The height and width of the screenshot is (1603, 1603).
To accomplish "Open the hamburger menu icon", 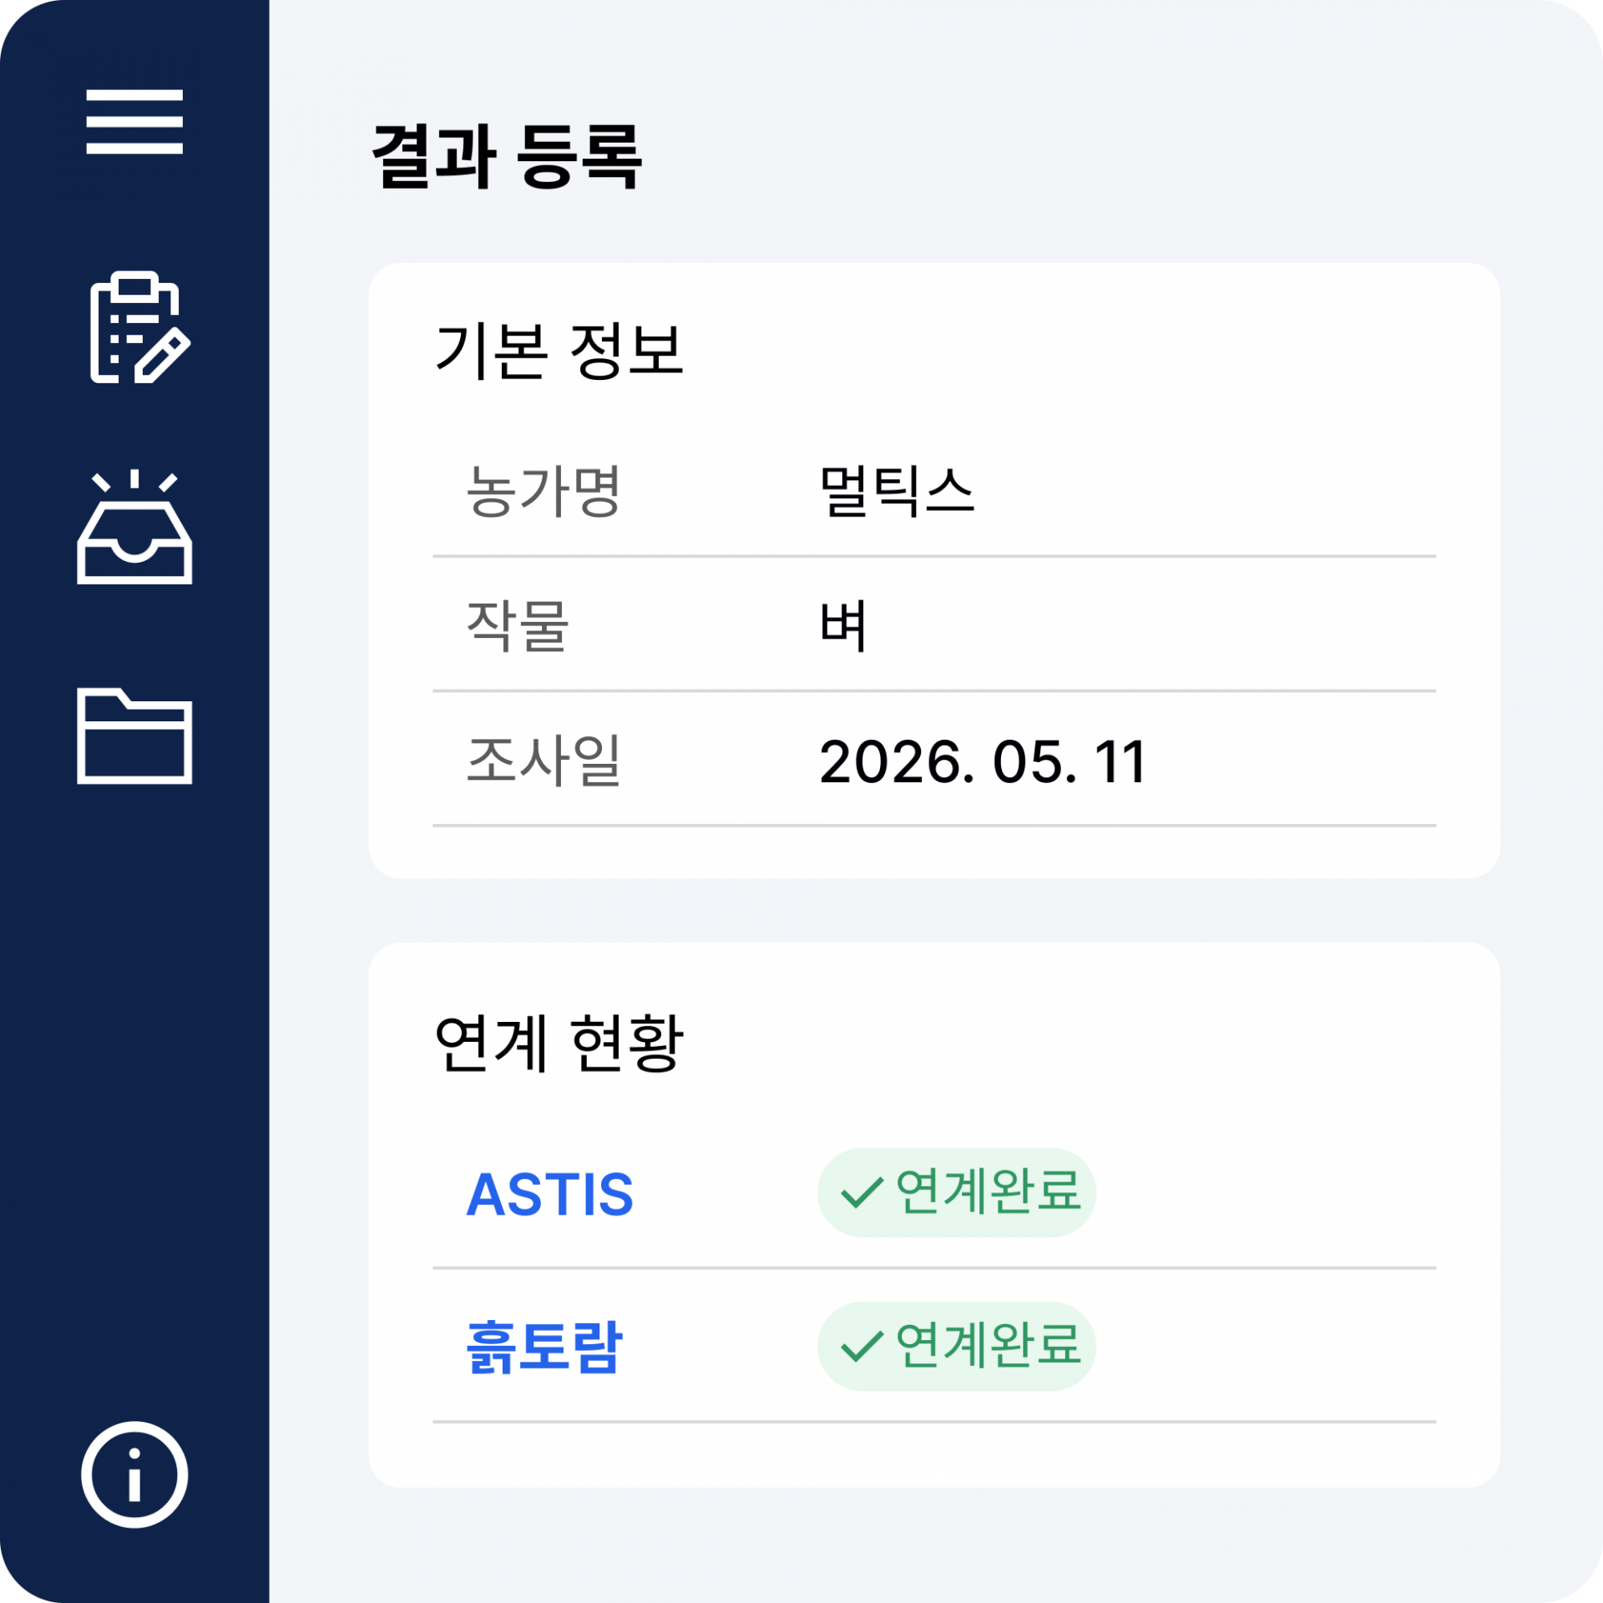I will tap(134, 122).
